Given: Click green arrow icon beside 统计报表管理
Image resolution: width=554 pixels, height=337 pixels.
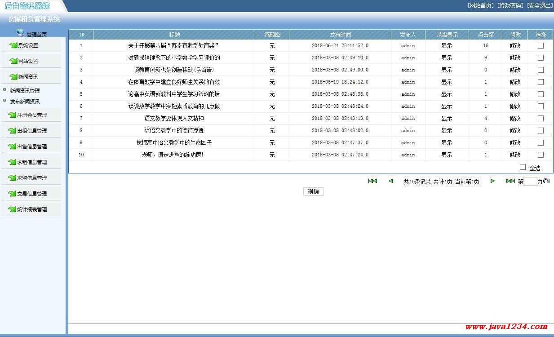Looking at the screenshot, I should point(13,209).
